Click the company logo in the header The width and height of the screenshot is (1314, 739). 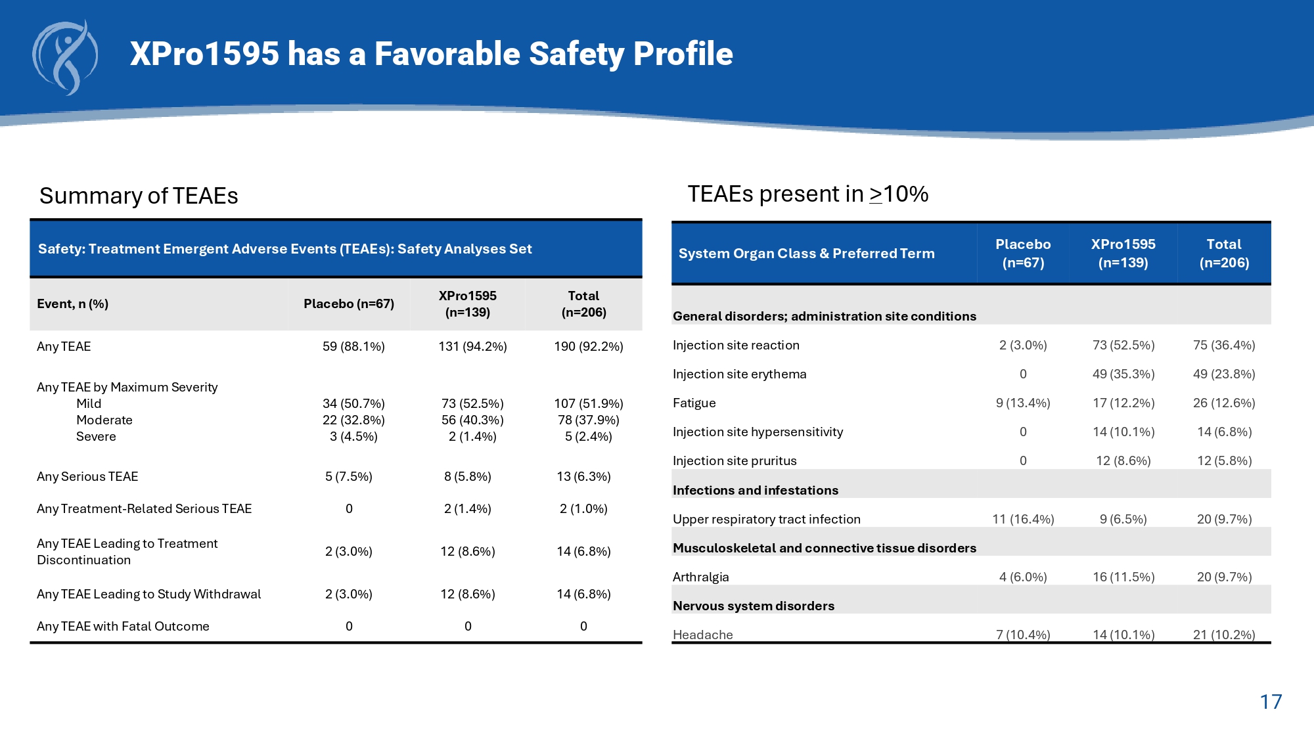pyautogui.click(x=65, y=58)
